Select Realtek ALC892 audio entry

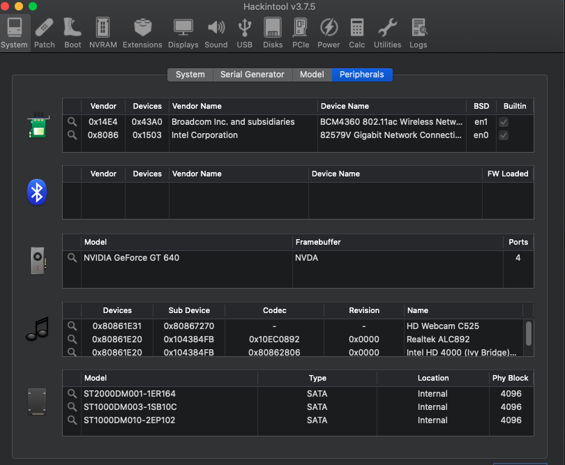[438, 340]
